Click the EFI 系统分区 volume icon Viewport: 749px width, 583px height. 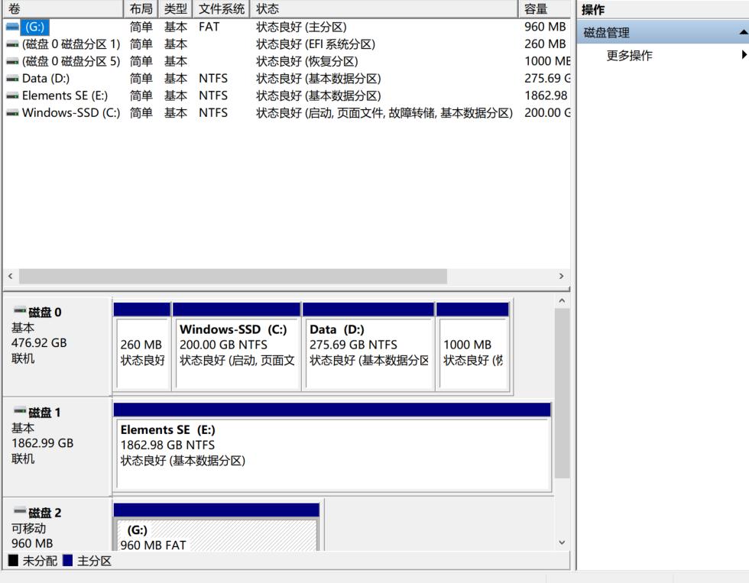click(12, 44)
